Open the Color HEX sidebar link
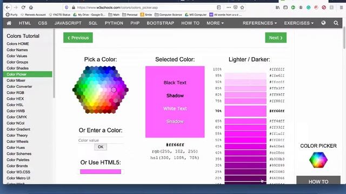Screen dimensions: 346x194 15,99
